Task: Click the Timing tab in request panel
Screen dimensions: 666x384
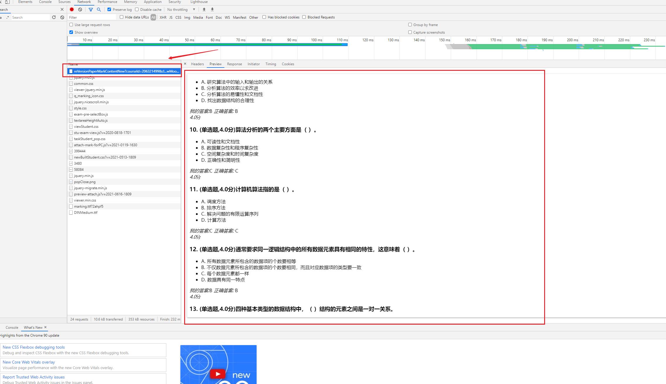Action: pyautogui.click(x=271, y=63)
